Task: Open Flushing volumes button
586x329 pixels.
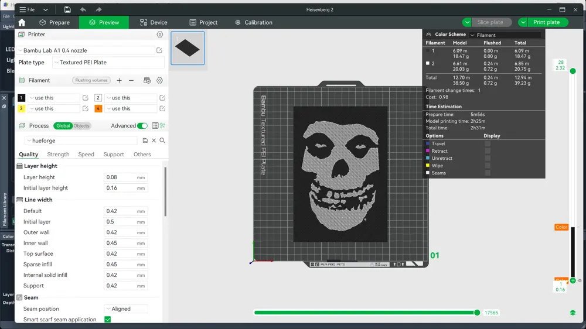Action: 91,80
